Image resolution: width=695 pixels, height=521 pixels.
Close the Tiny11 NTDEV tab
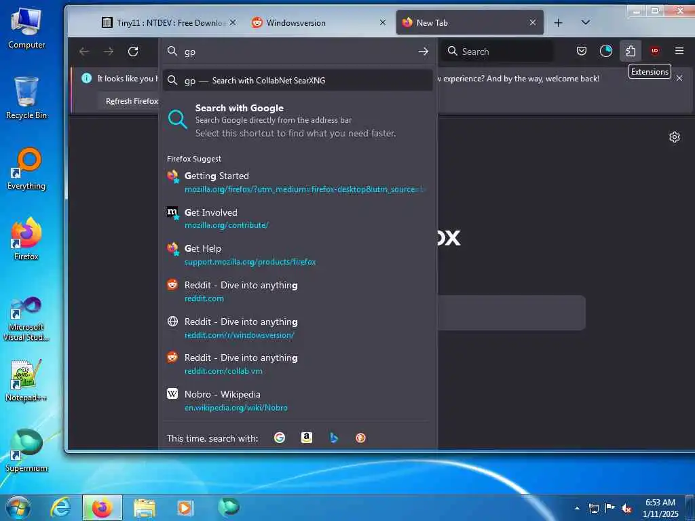[233, 22]
